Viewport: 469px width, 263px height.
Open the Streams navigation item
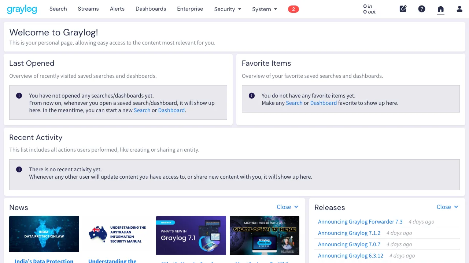pos(88,9)
